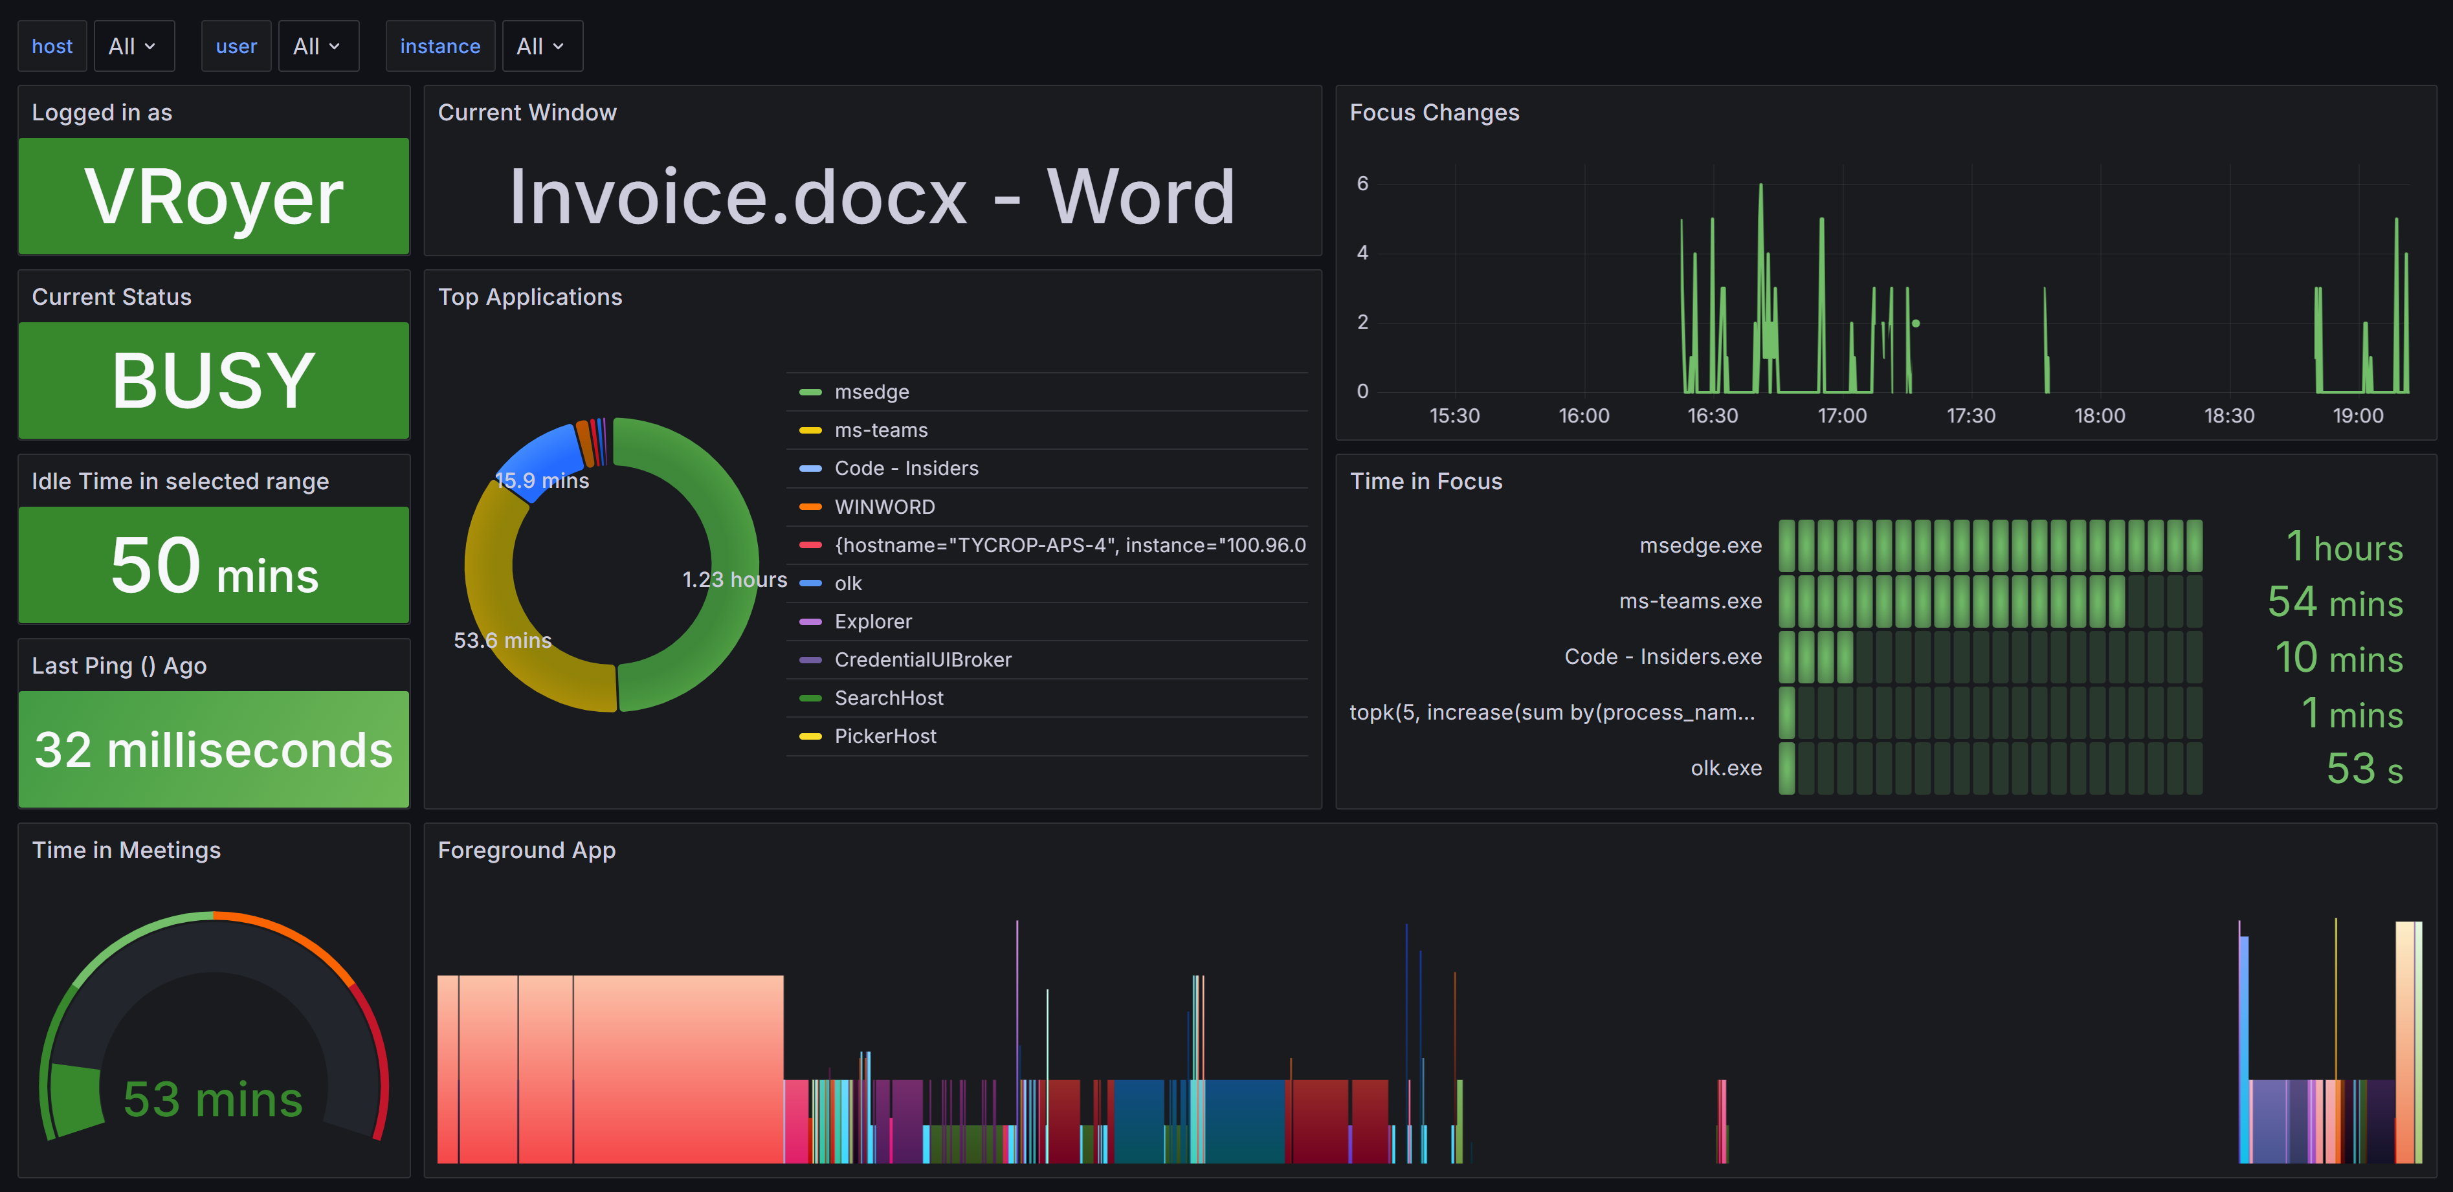Open the user "All" dropdown
Image resolution: width=2453 pixels, height=1192 pixels.
click(318, 46)
